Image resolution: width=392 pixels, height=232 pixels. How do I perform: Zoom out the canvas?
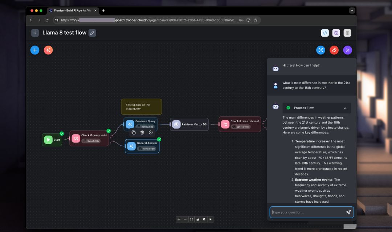pyautogui.click(x=185, y=219)
